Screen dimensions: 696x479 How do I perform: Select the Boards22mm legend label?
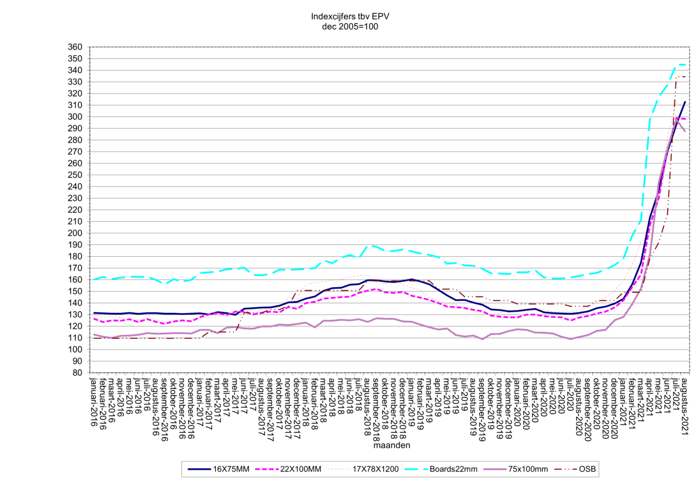[x=453, y=469]
